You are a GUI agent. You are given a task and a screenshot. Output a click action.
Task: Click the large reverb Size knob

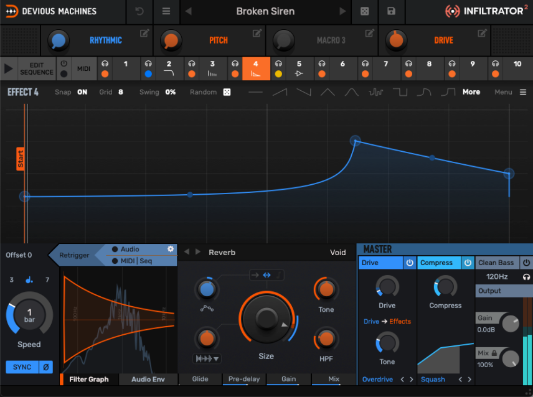(266, 318)
